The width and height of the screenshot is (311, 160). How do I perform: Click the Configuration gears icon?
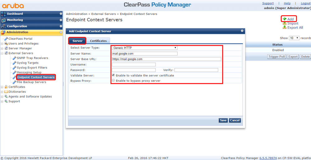3,26
